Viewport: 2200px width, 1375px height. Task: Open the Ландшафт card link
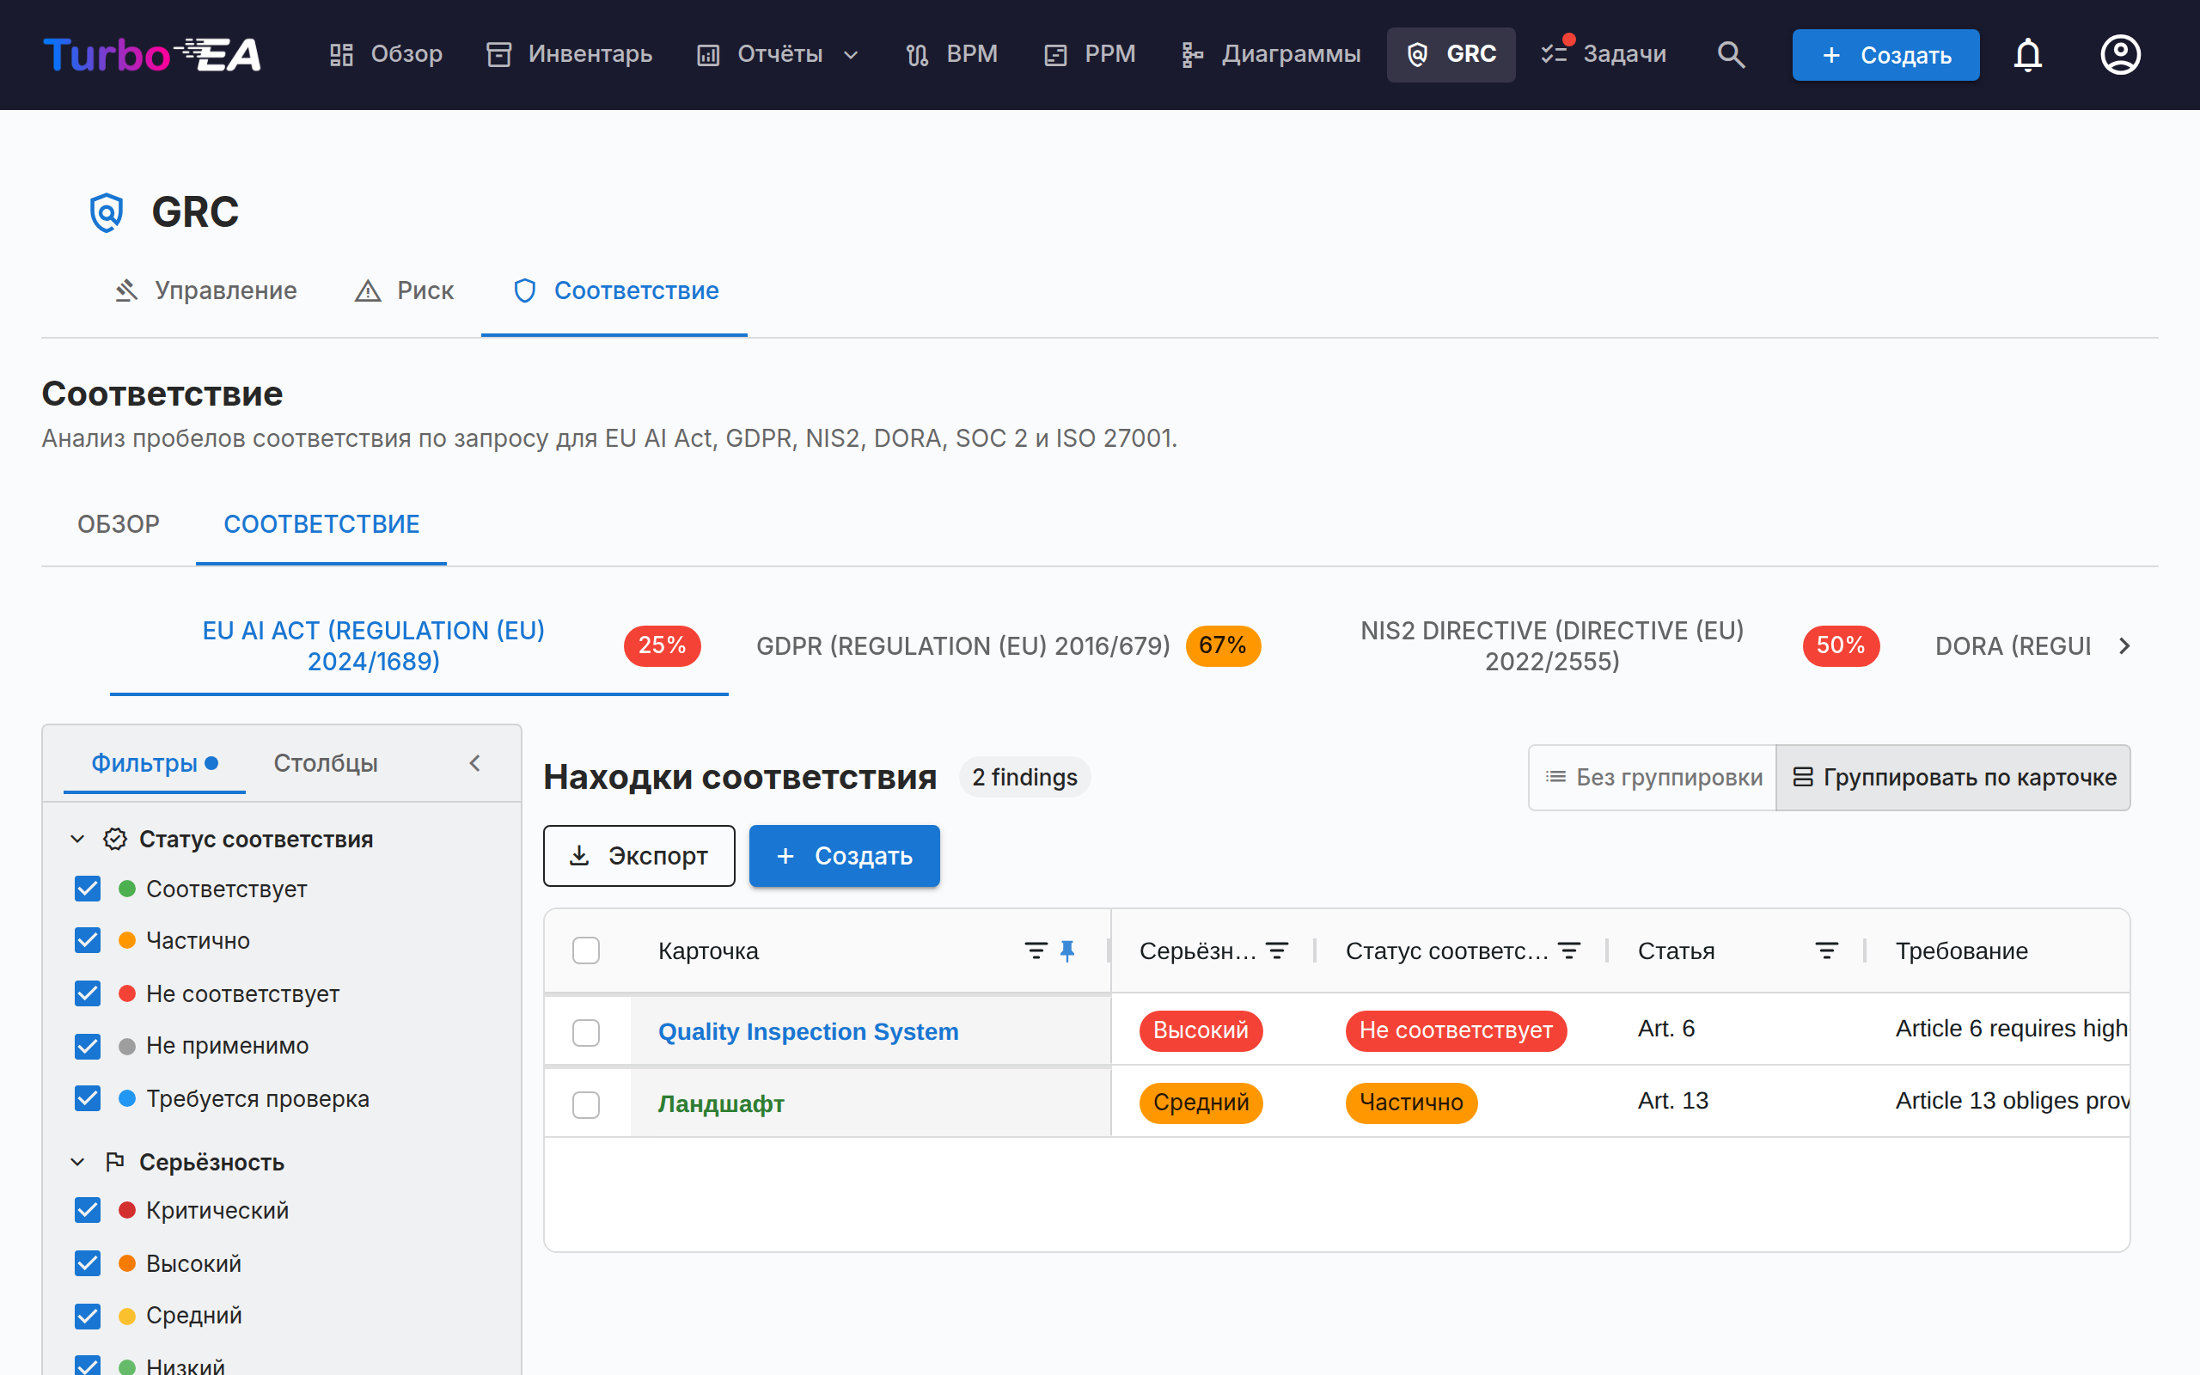pos(721,1103)
